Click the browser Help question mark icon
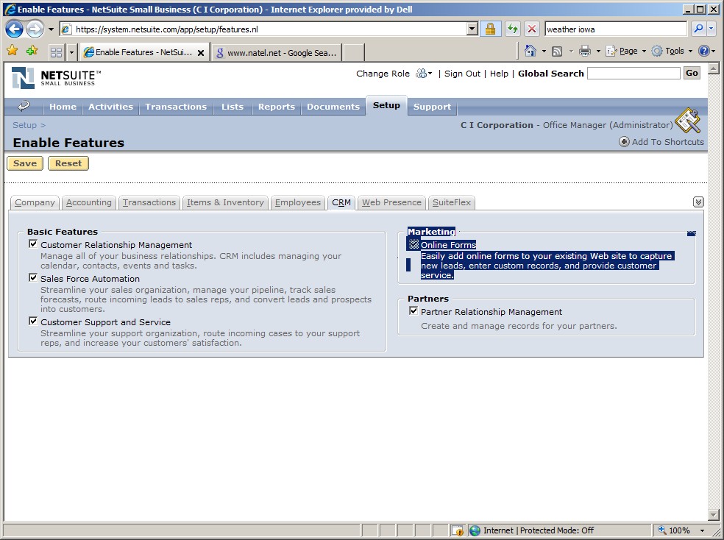The width and height of the screenshot is (724, 540). click(x=703, y=51)
